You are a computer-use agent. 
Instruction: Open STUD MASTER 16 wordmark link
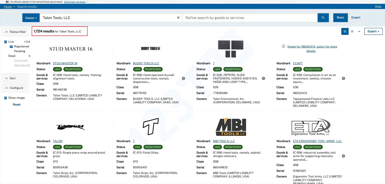pos(65,63)
